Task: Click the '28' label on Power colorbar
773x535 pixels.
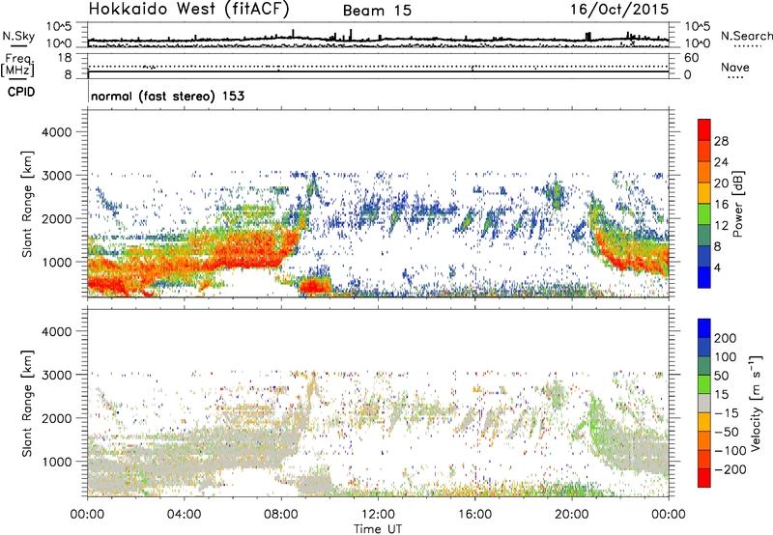Action: (x=721, y=141)
